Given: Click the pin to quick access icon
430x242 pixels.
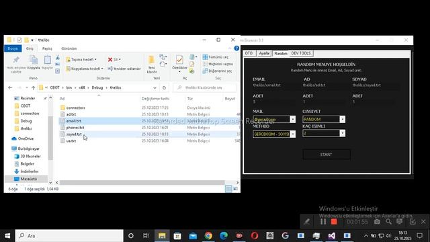Looking at the screenshot, I should tap(16, 60).
